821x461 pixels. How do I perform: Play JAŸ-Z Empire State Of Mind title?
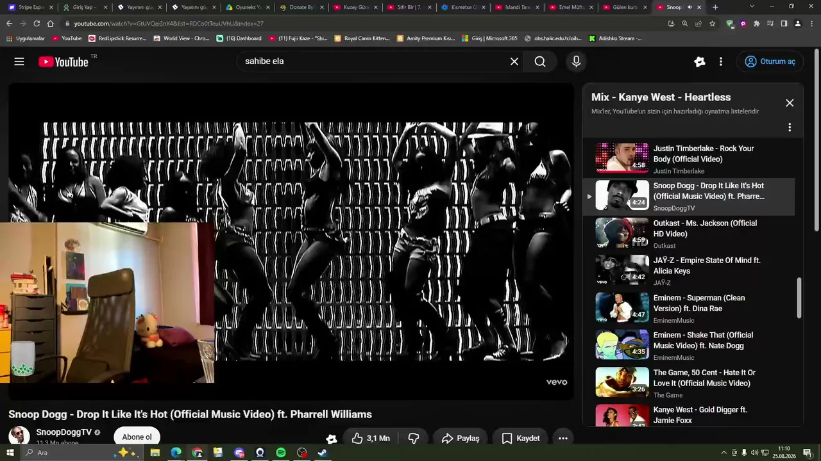click(x=707, y=266)
